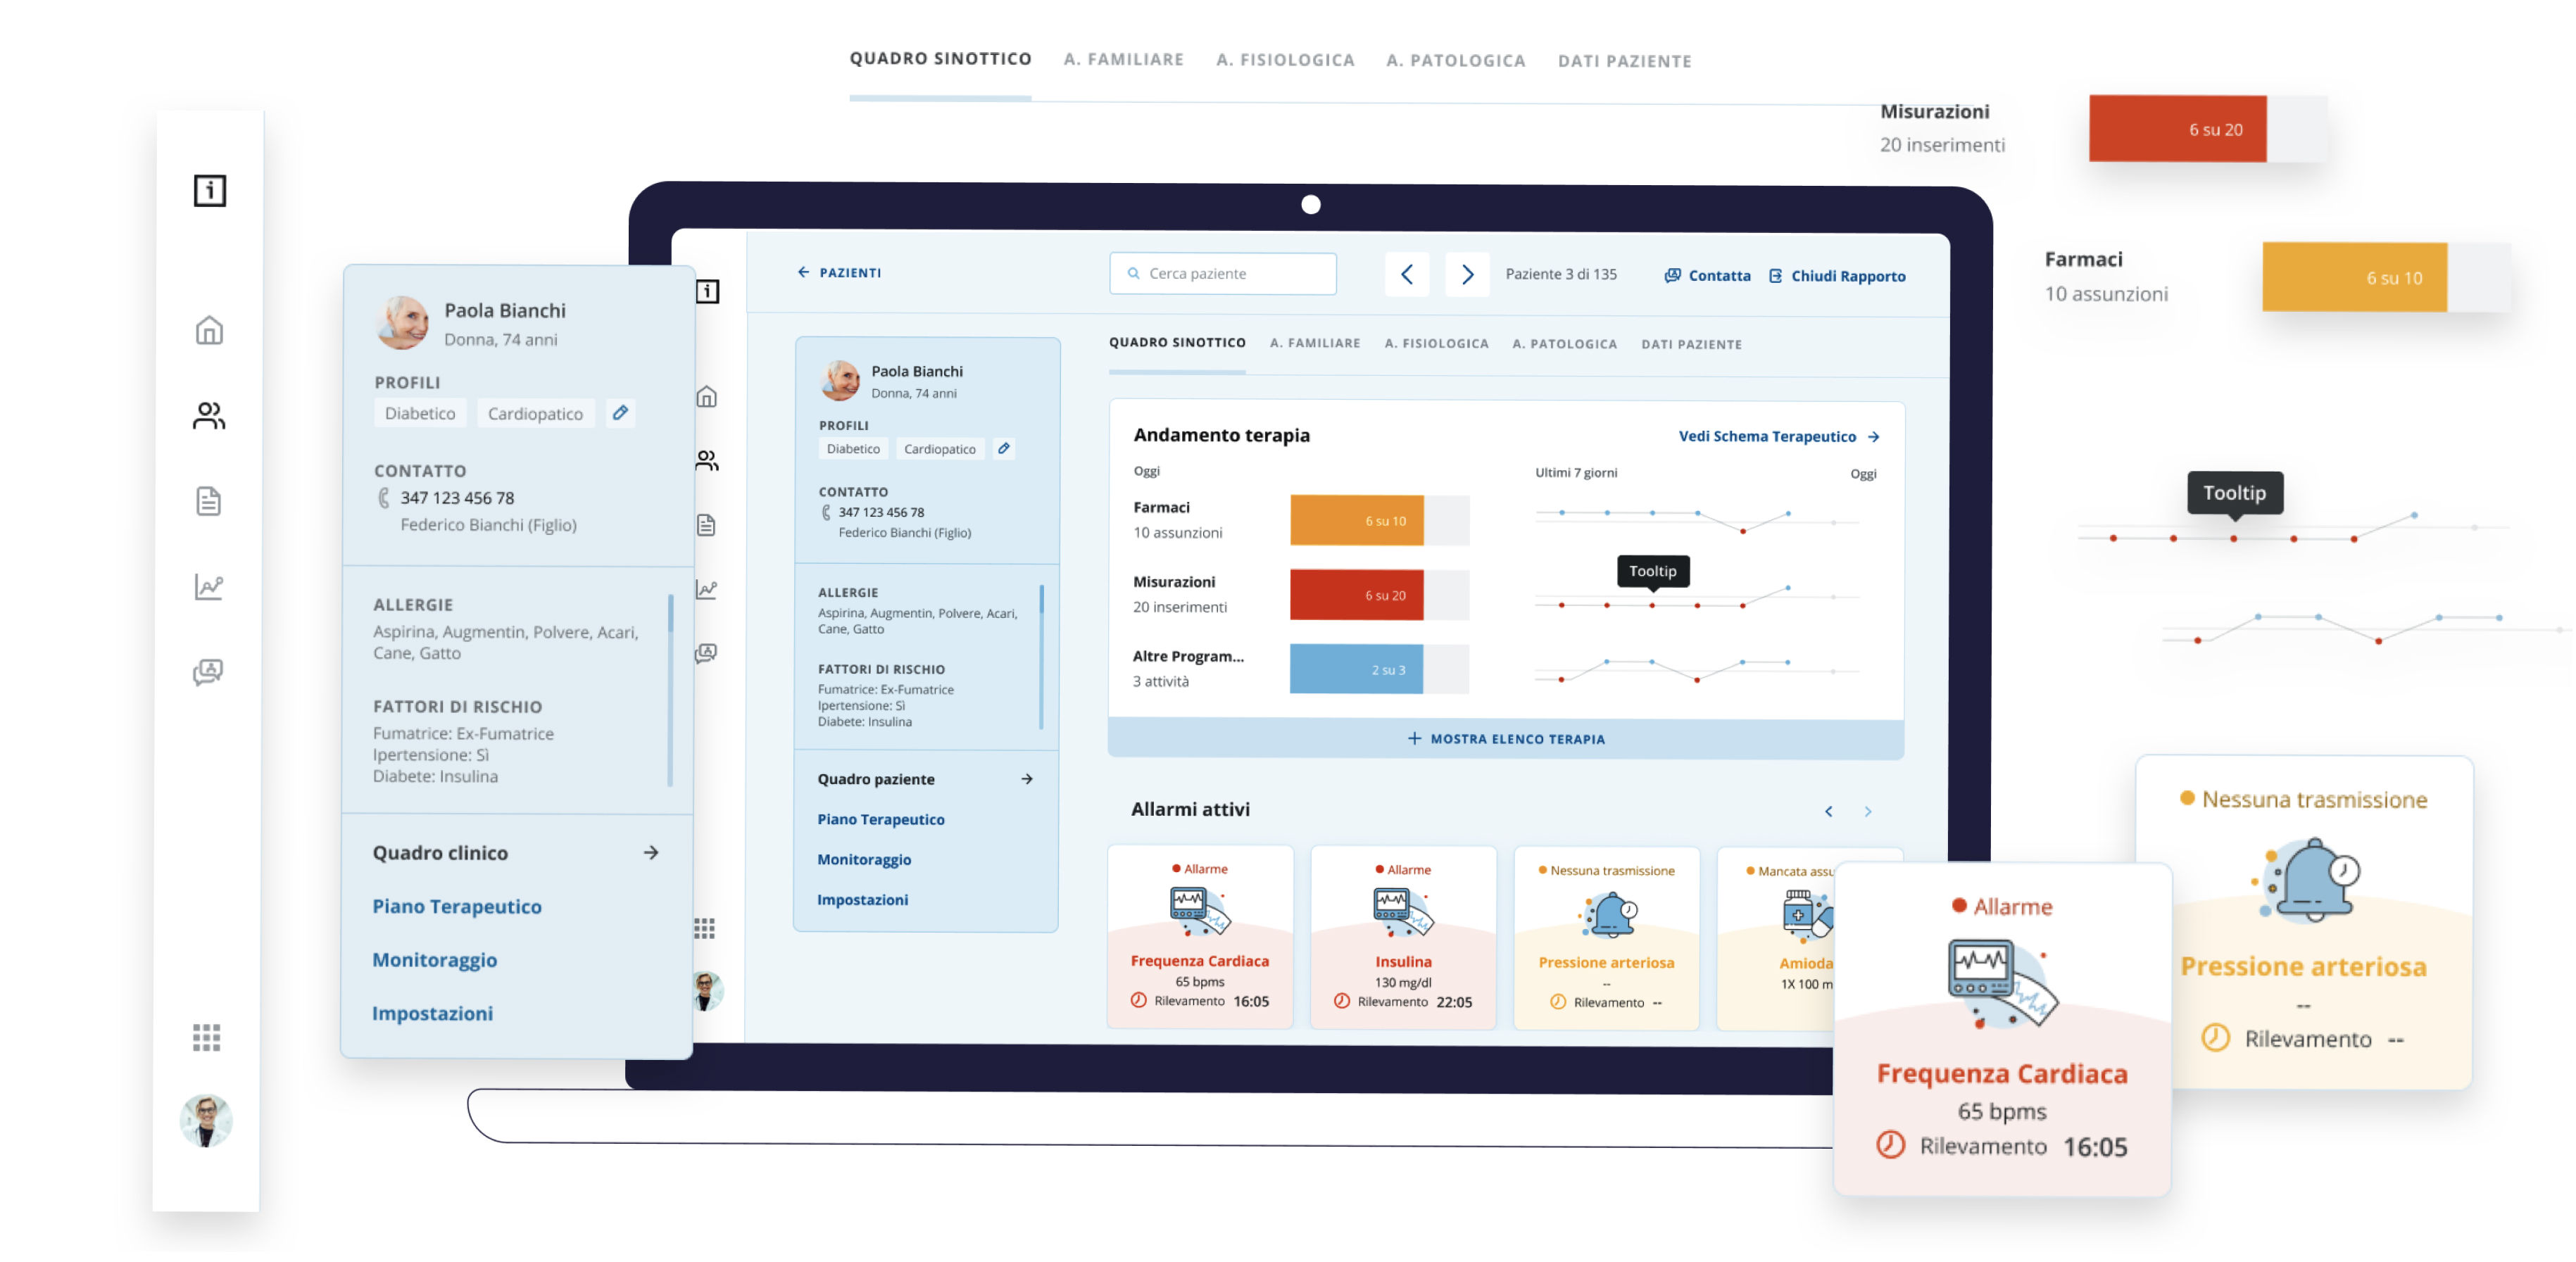Open the home icon in large sidebar
The width and height of the screenshot is (2576, 1262).
209,330
